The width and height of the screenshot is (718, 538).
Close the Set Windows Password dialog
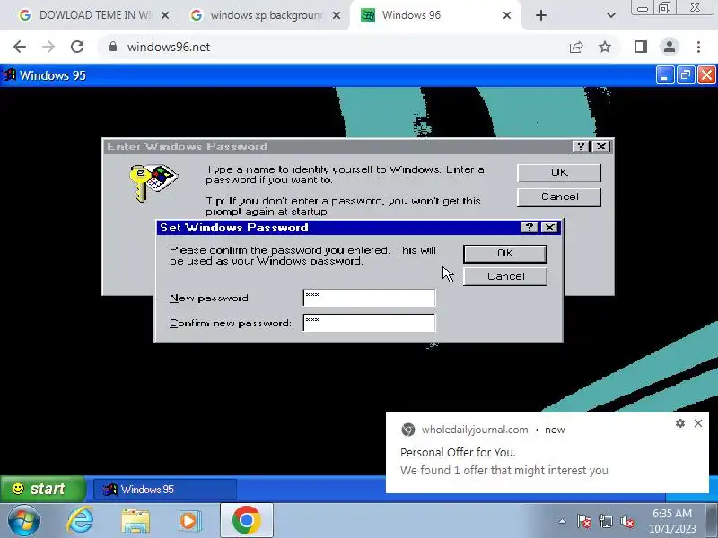549,228
